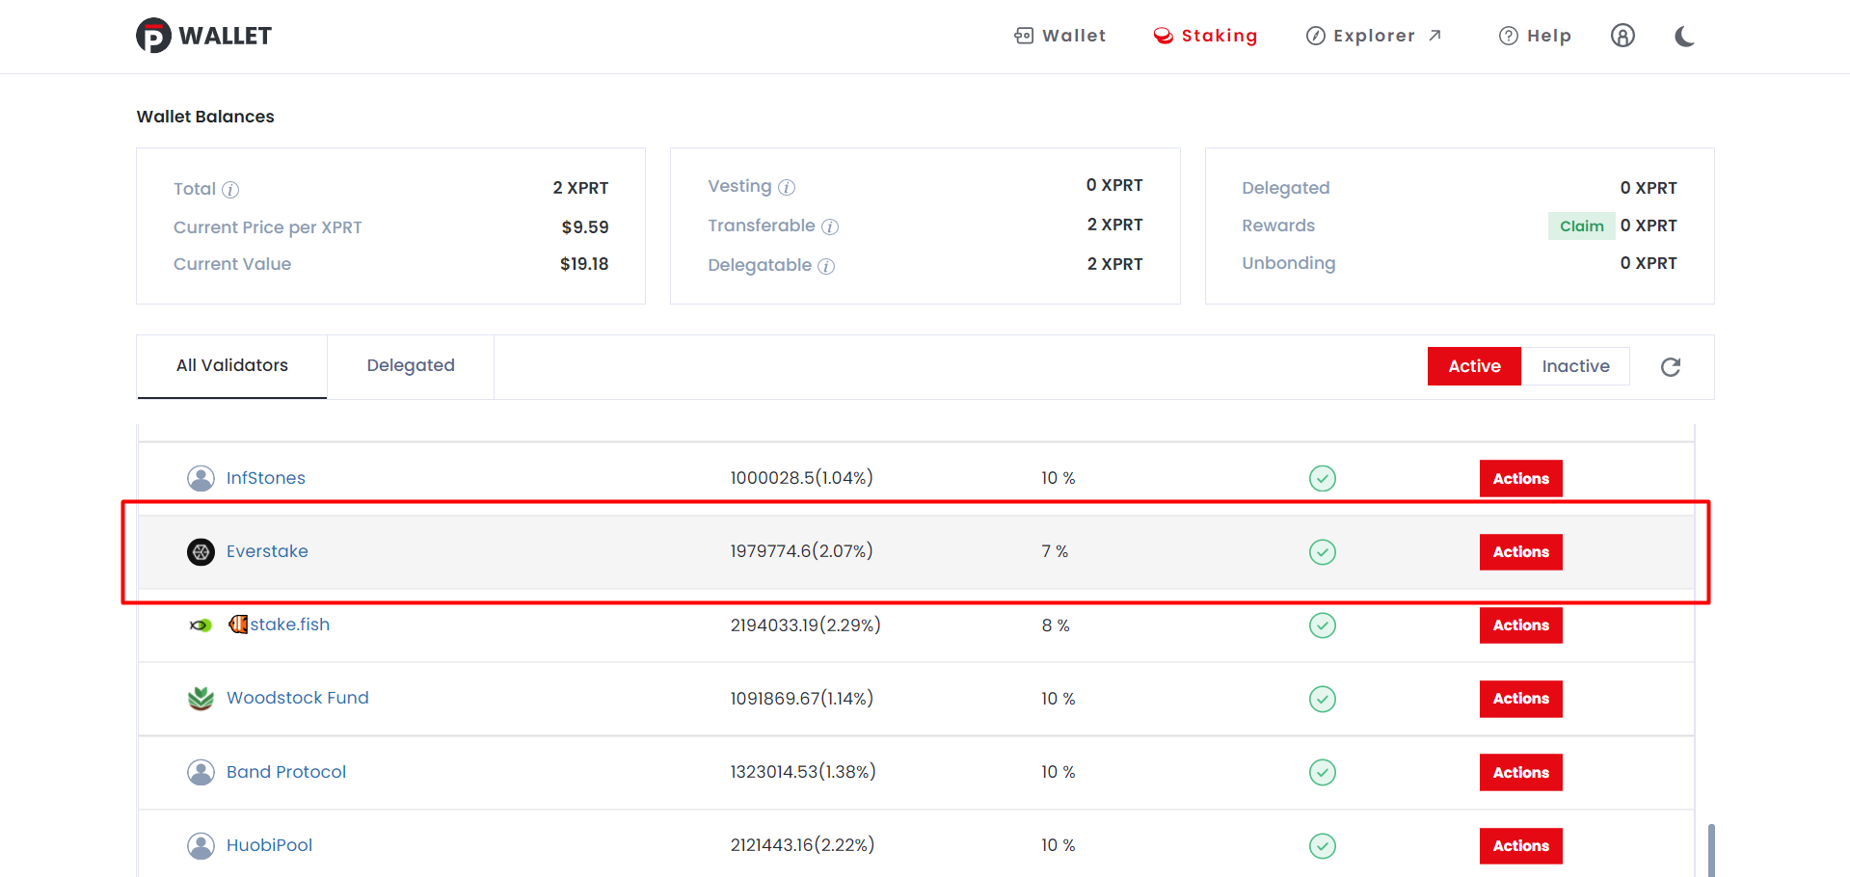Screen dimensions: 1850x877
Task: Click the refresh validators icon
Action: (1671, 366)
